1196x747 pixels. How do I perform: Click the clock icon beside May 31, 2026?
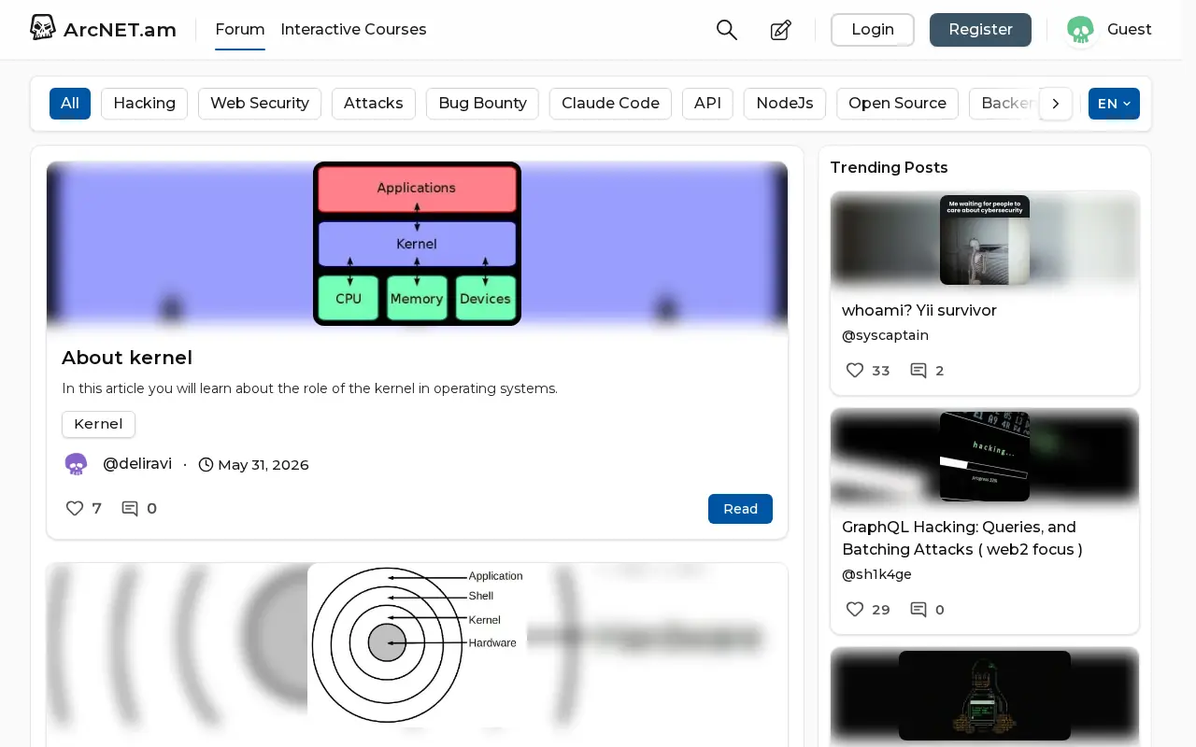coord(206,464)
